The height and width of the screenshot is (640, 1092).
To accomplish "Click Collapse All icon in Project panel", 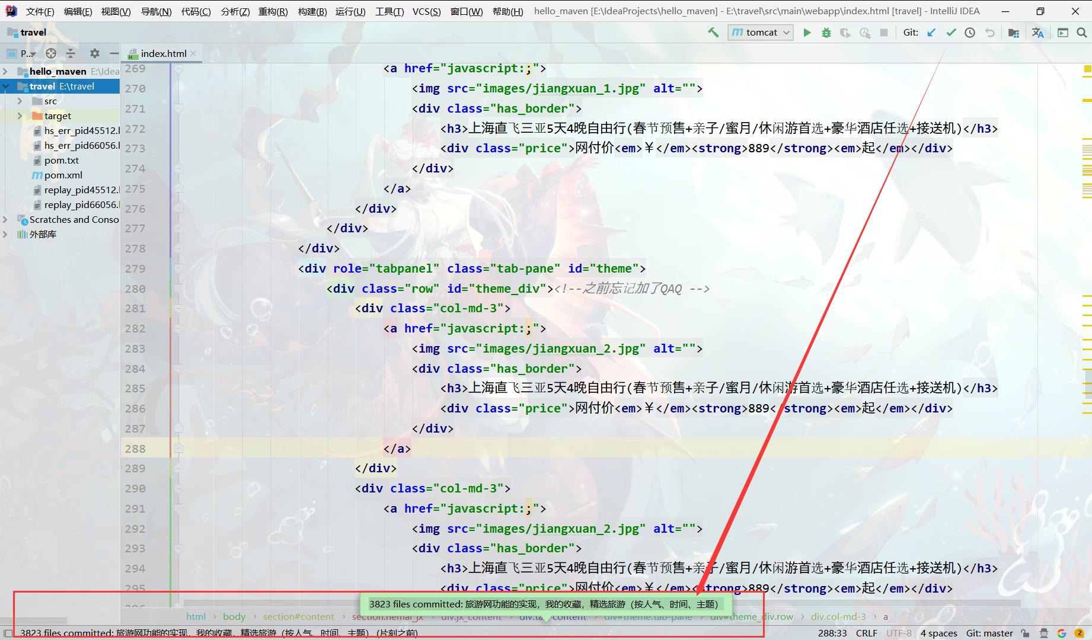I will (71, 53).
